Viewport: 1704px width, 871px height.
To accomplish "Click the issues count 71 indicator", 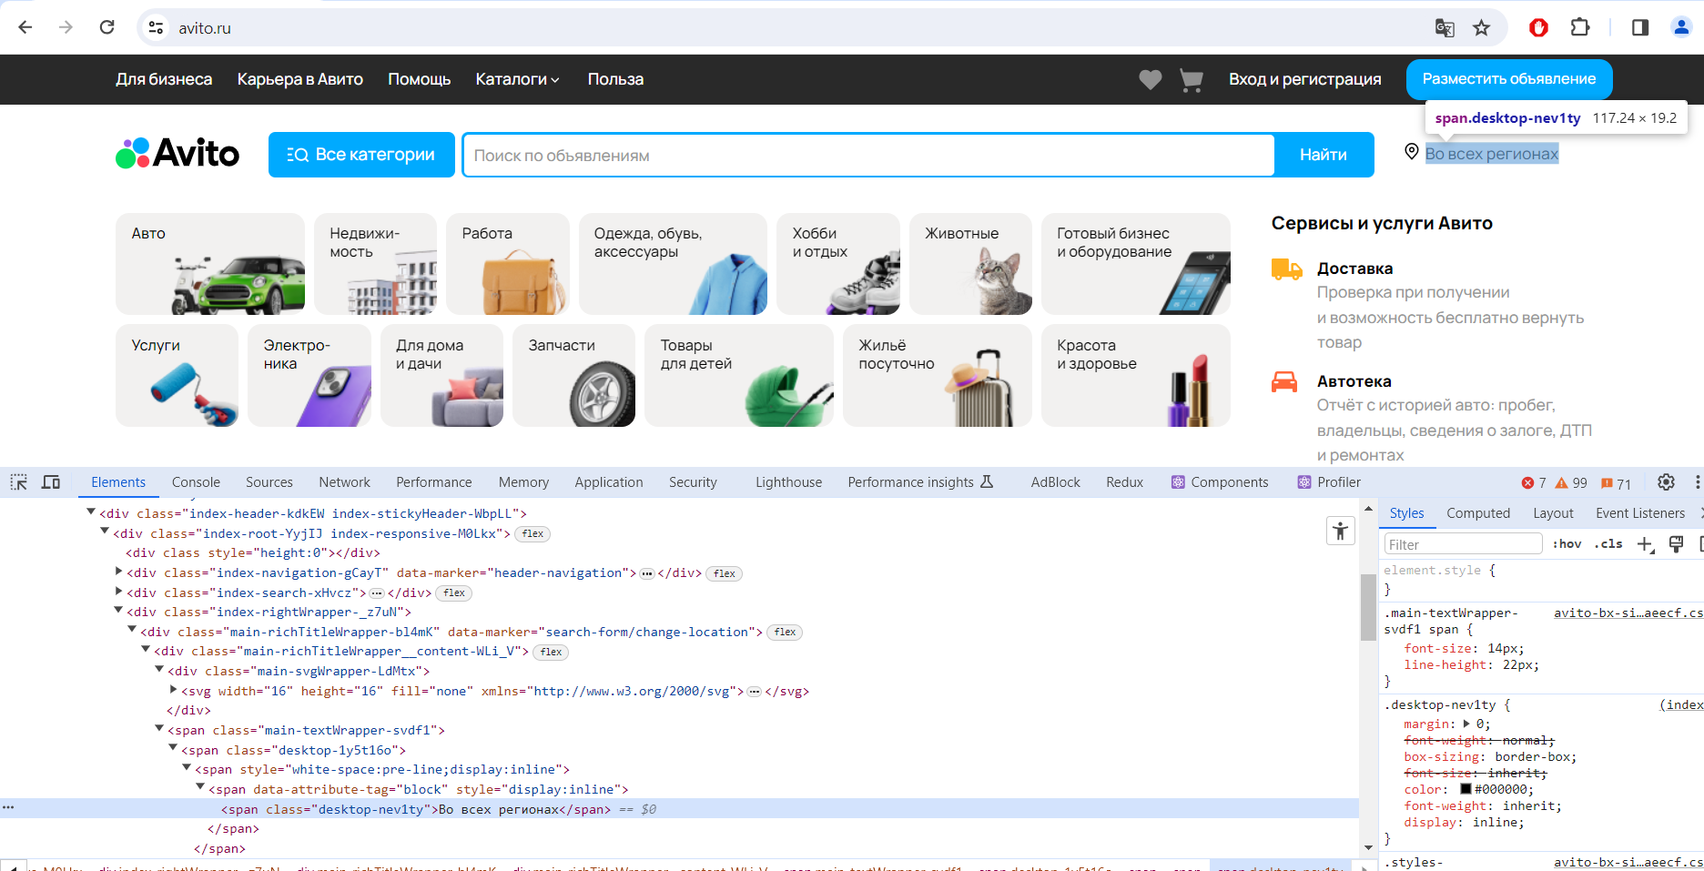I will pos(1616,483).
